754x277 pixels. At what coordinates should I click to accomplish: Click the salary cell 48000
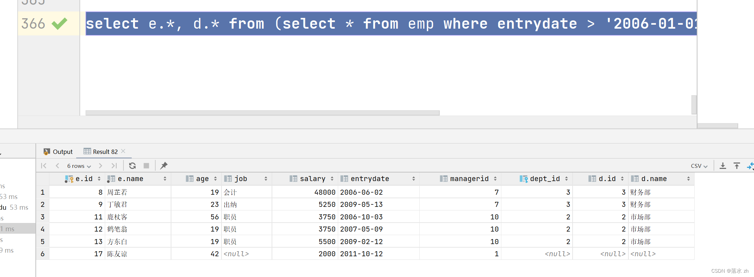305,192
